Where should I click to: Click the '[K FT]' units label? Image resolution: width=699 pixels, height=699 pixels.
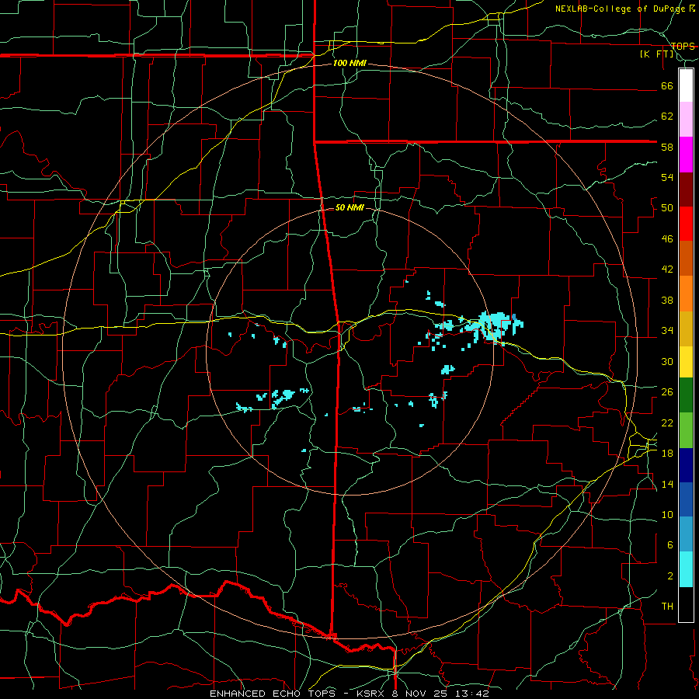(x=656, y=54)
